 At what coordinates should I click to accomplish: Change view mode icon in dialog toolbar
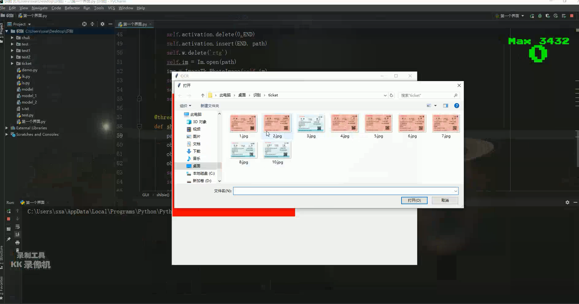tap(429, 106)
